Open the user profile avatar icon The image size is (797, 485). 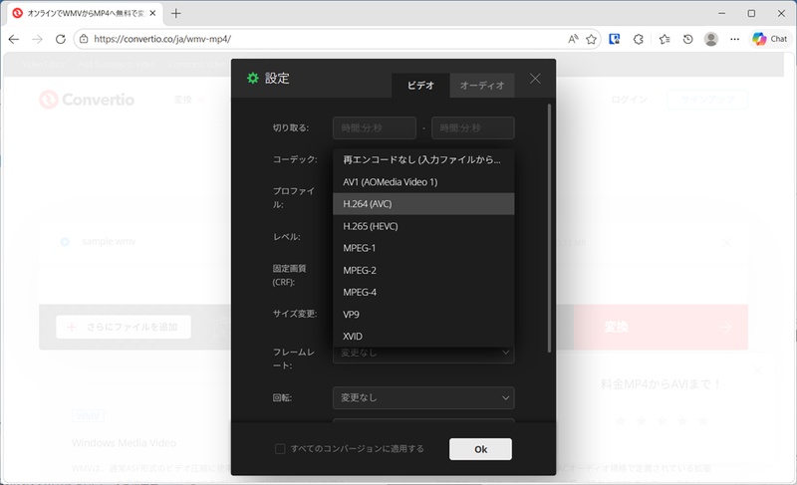pos(711,39)
